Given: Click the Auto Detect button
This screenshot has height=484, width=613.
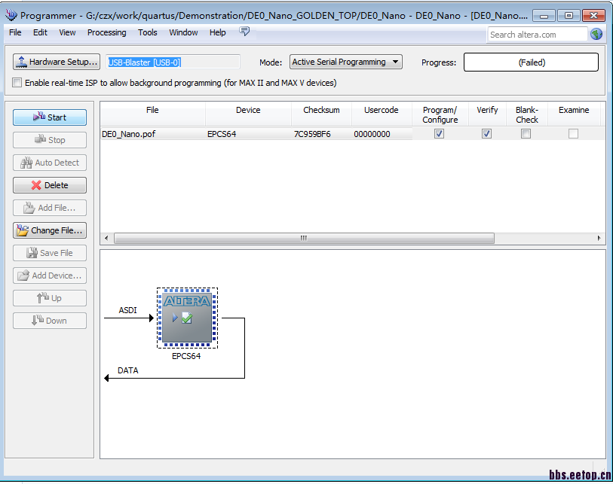Looking at the screenshot, I should click(x=50, y=163).
